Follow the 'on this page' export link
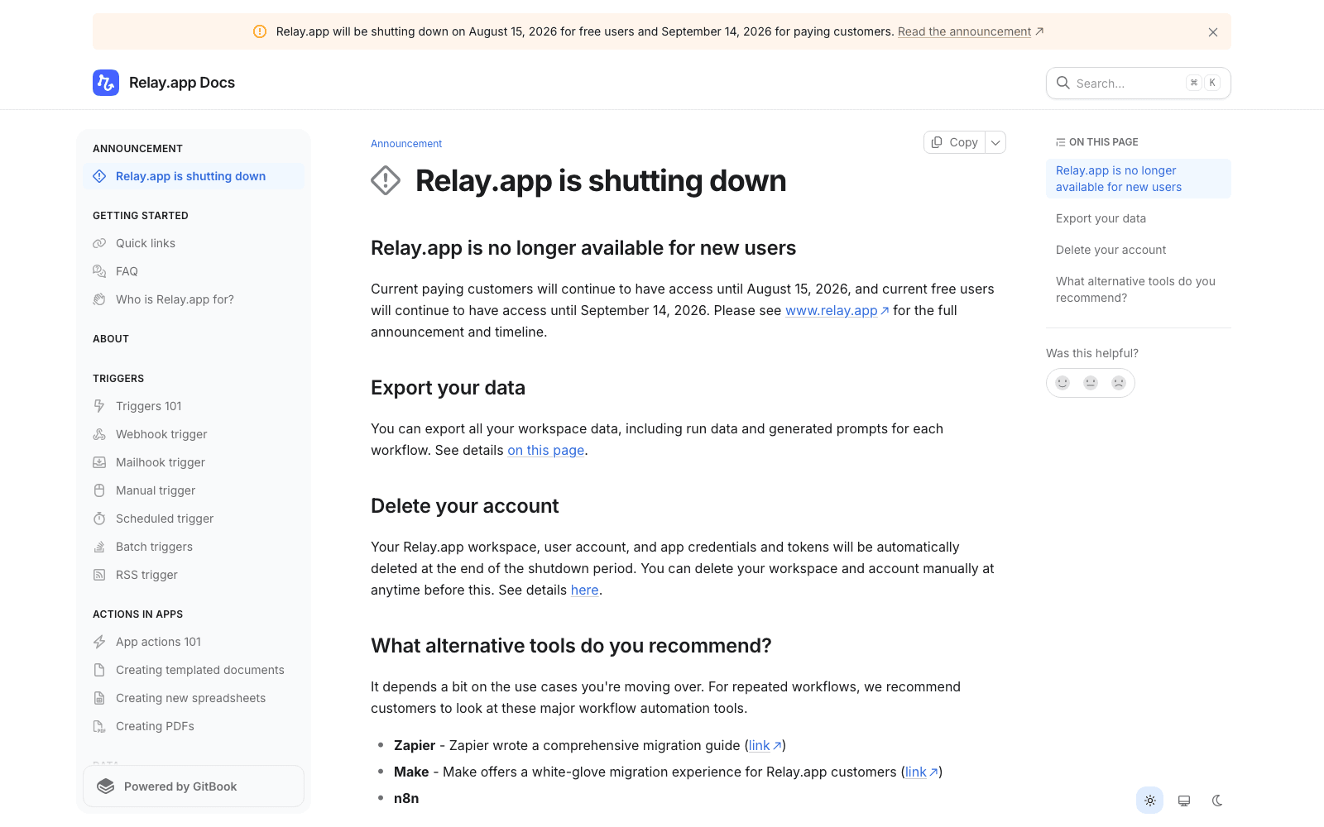Screen dimensions: 1324x827 point(545,450)
